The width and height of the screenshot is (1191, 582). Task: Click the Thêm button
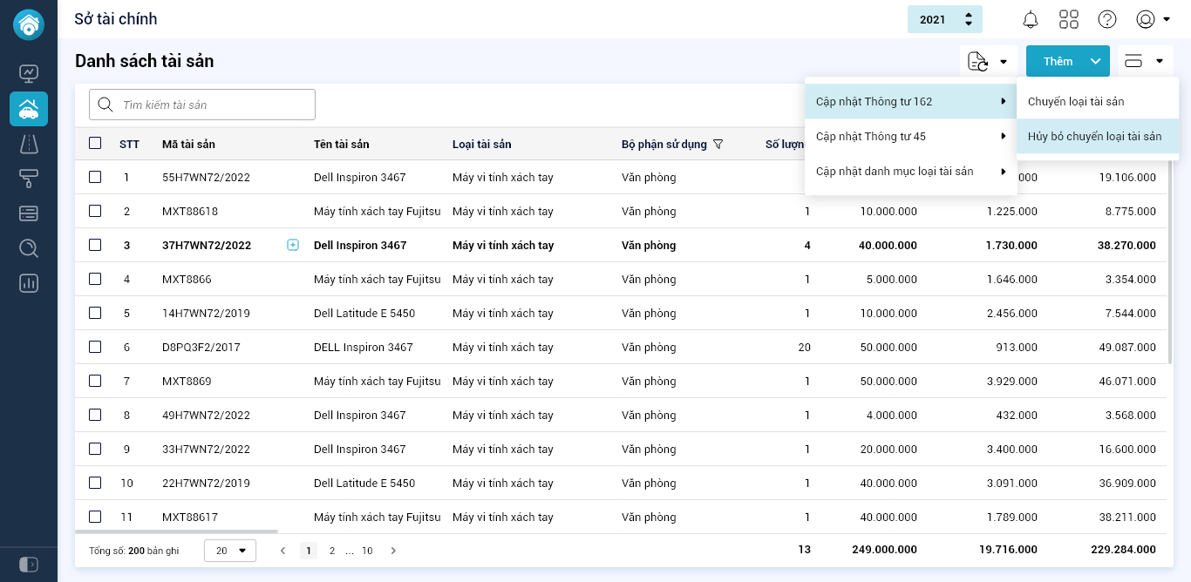(x=1058, y=61)
